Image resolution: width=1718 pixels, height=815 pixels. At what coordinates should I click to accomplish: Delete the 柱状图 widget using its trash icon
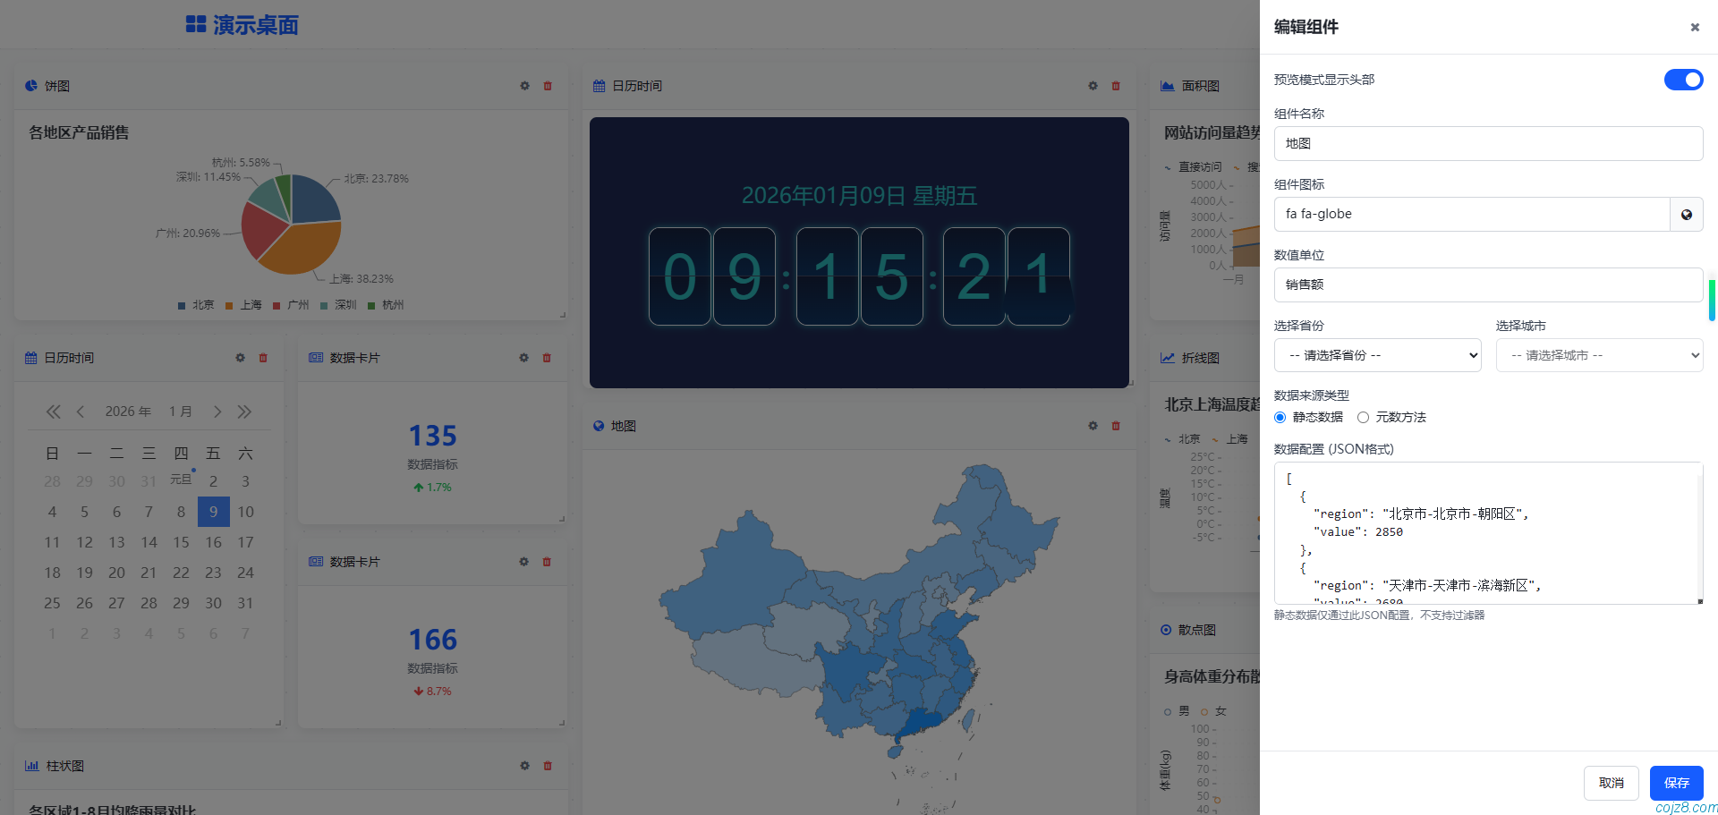tap(547, 766)
